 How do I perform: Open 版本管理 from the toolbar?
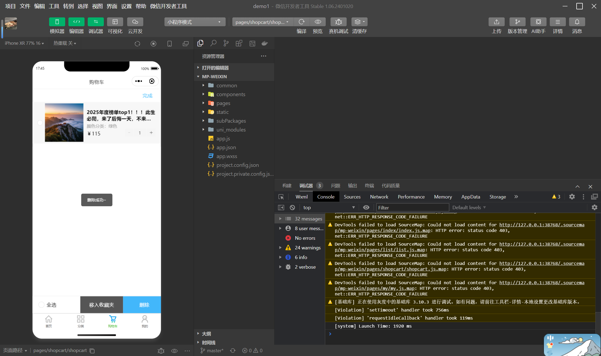tap(517, 22)
